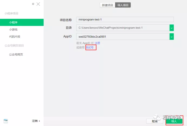Screen dimensions: 187x126
Task: Click the AppID label text
Action: [68, 37]
